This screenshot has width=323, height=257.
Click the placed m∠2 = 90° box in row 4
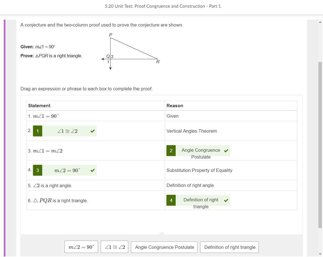point(67,171)
